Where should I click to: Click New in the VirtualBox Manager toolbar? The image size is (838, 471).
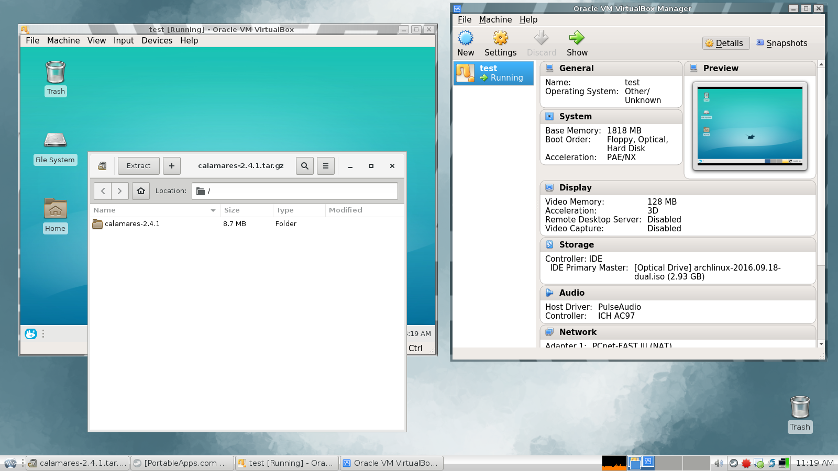point(466,43)
